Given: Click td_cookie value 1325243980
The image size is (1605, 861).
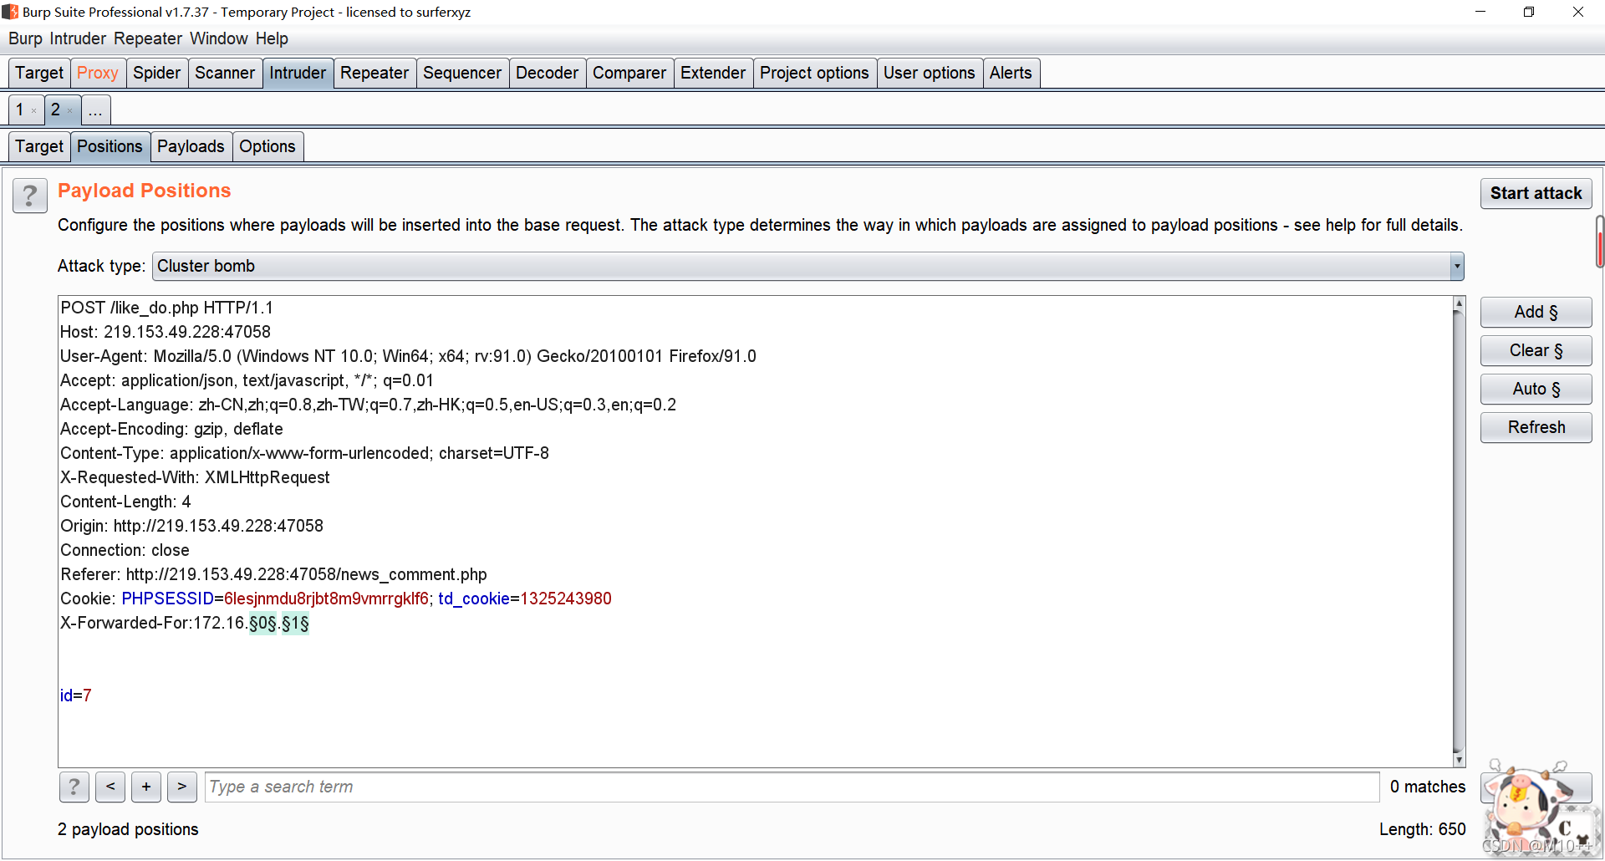Looking at the screenshot, I should [566, 599].
